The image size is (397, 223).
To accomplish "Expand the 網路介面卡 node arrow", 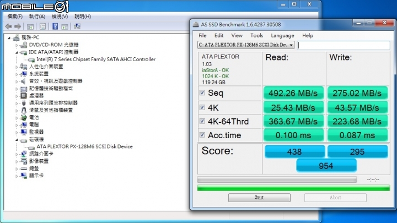I will coord(17,154).
